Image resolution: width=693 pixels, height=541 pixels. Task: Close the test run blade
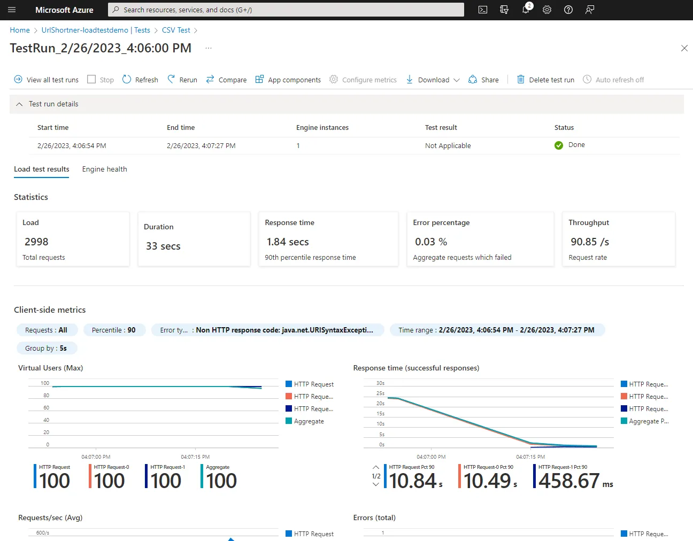click(684, 48)
